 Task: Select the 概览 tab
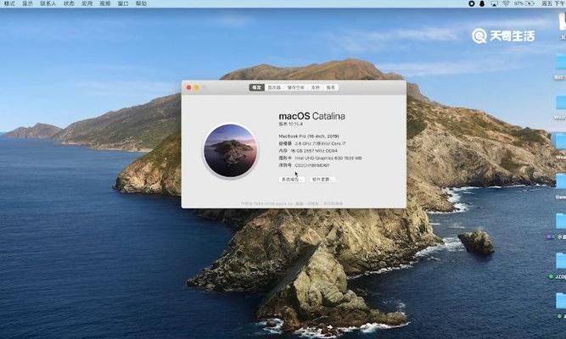[256, 87]
